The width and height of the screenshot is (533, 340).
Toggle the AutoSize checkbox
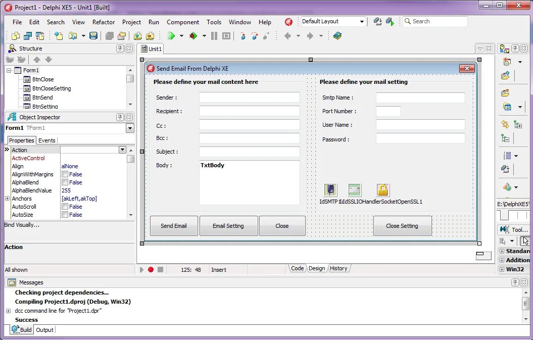coord(65,215)
